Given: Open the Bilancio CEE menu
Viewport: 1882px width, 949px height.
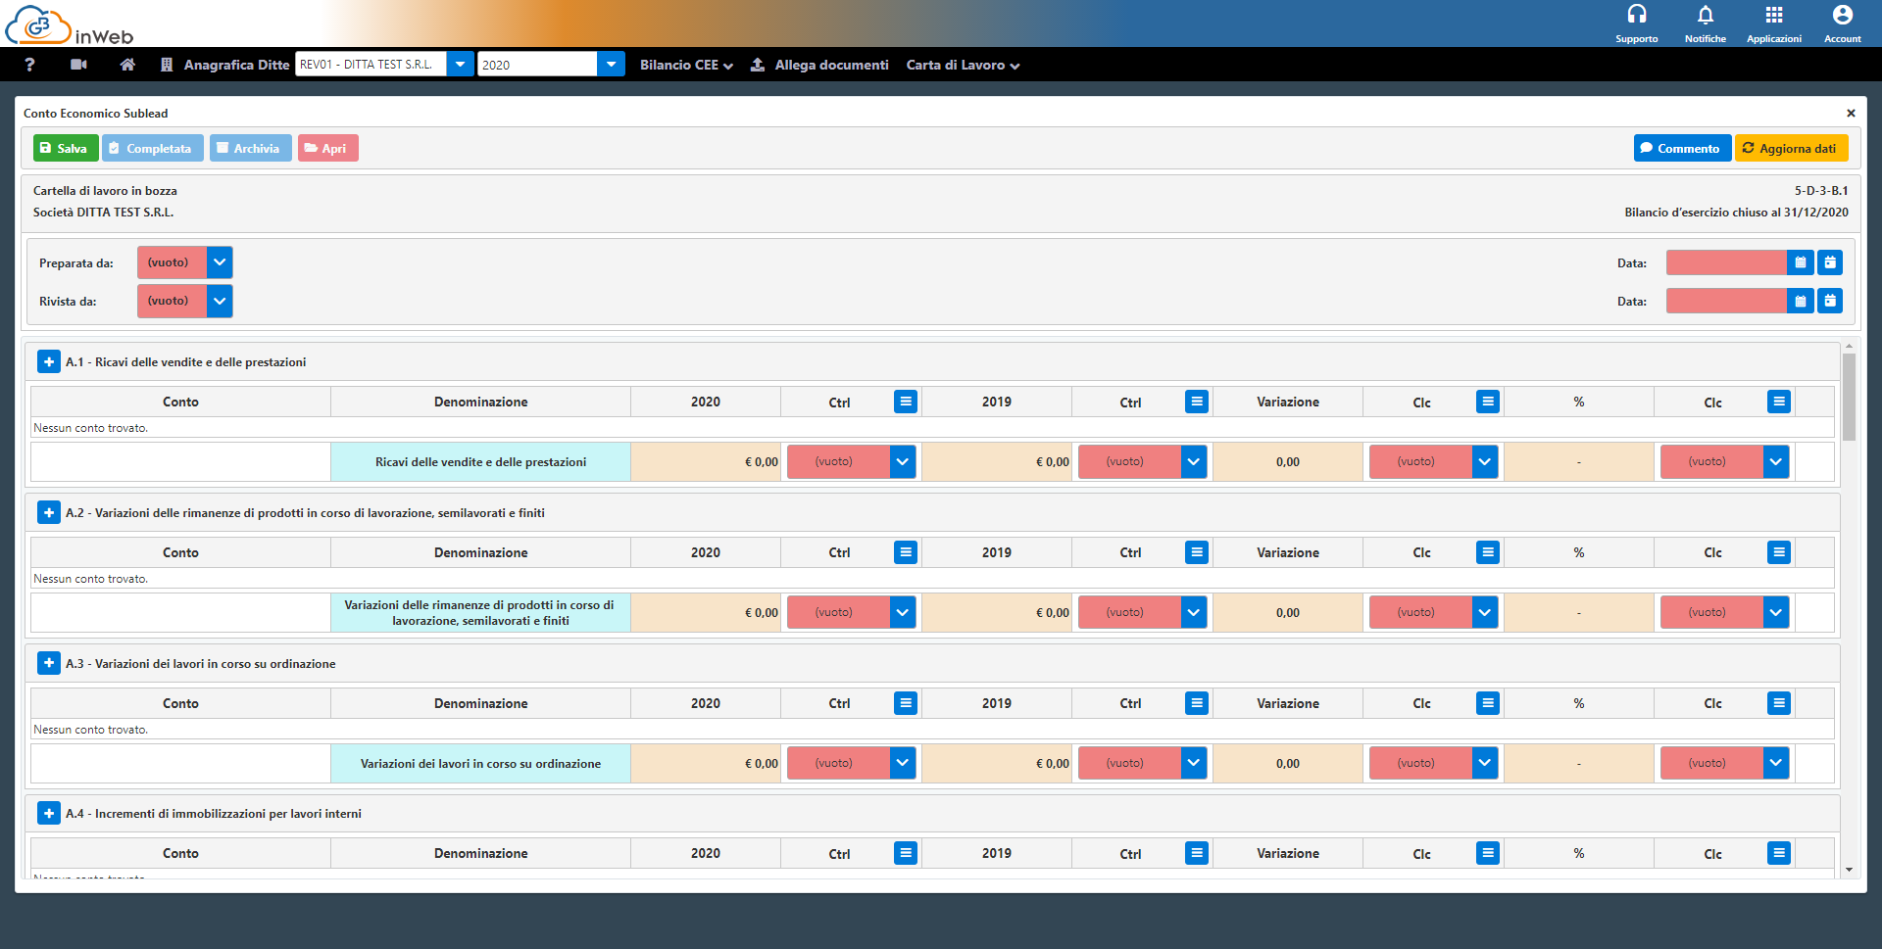Looking at the screenshot, I should pos(686,65).
